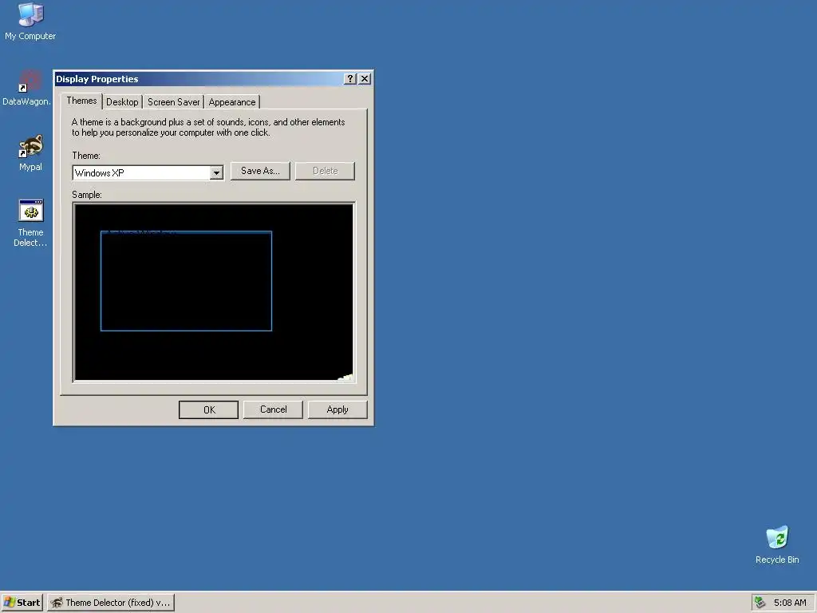Confirm with the OK button

click(208, 409)
